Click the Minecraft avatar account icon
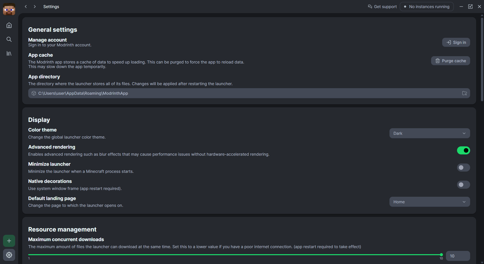 9,9
